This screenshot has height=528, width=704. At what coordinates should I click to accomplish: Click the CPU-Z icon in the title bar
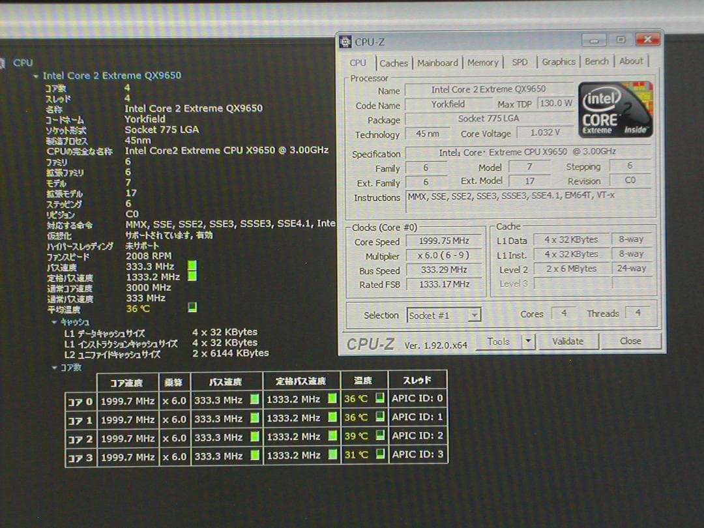[x=344, y=41]
